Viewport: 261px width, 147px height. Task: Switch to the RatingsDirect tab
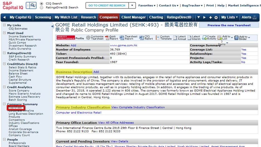tap(179, 17)
